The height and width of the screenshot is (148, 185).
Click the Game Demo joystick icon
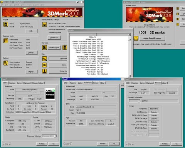pos(44,71)
